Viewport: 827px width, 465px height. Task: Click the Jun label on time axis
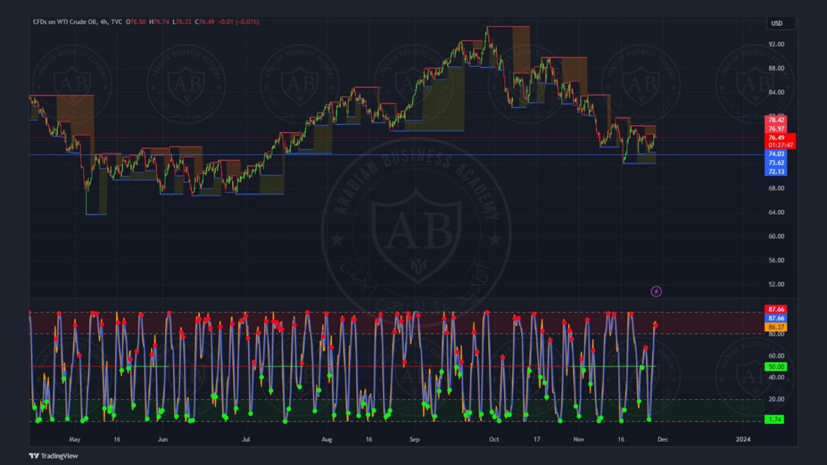tap(163, 440)
